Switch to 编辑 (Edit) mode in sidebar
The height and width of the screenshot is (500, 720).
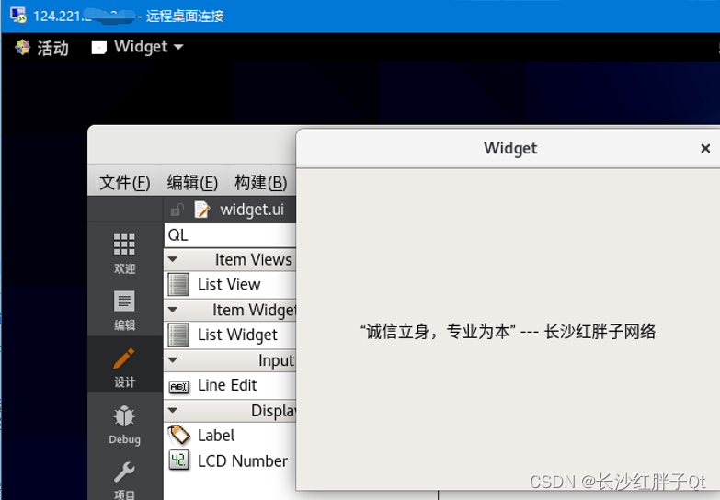(x=124, y=311)
